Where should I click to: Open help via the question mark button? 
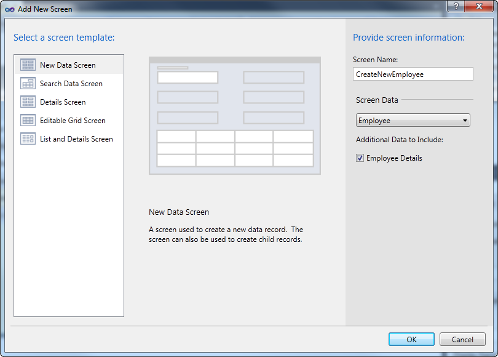[x=454, y=7]
